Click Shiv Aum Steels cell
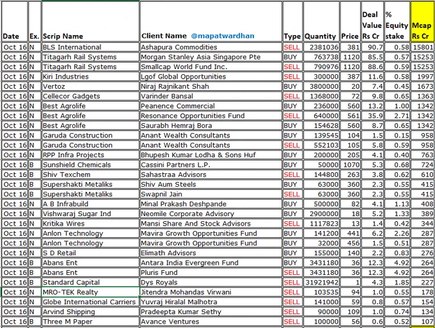This screenshot has width=435, height=328. [211, 184]
